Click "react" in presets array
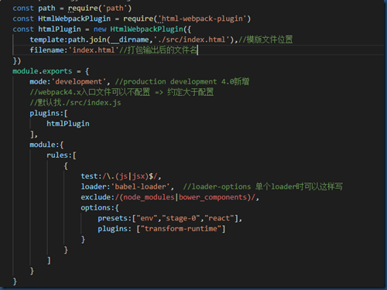 click(x=219, y=218)
